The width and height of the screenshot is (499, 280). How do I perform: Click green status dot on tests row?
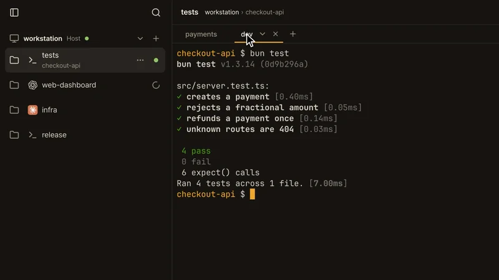point(156,60)
